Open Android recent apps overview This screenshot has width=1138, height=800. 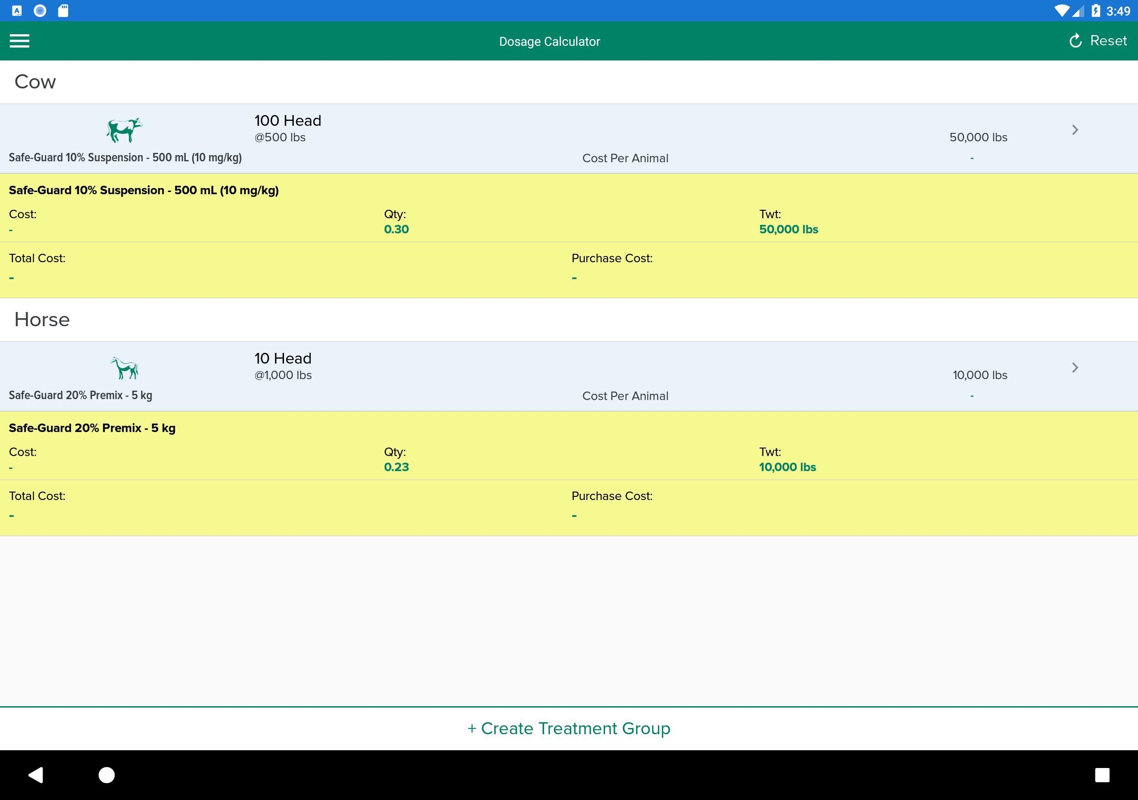(1102, 775)
